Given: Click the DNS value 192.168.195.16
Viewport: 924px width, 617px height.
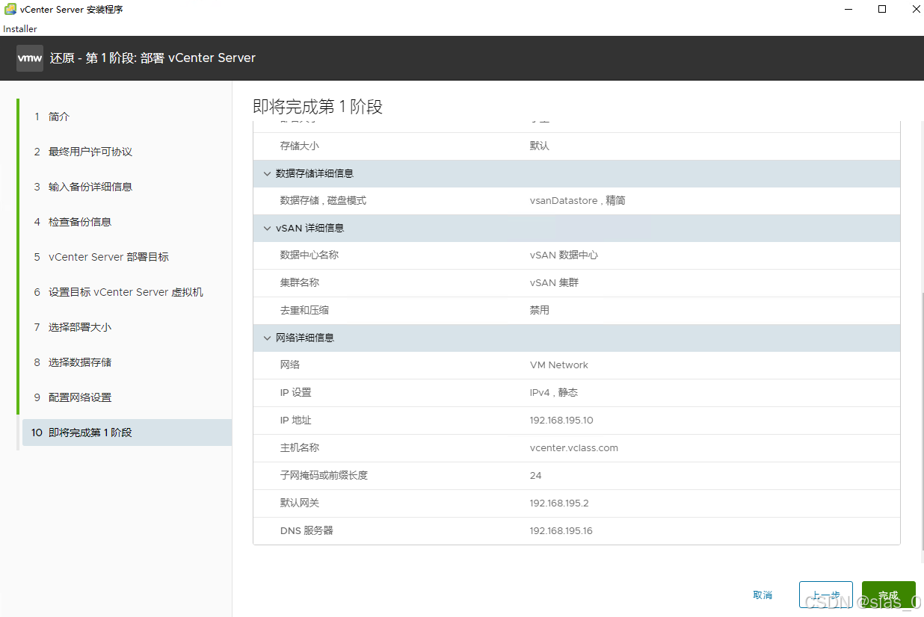Looking at the screenshot, I should click(561, 531).
